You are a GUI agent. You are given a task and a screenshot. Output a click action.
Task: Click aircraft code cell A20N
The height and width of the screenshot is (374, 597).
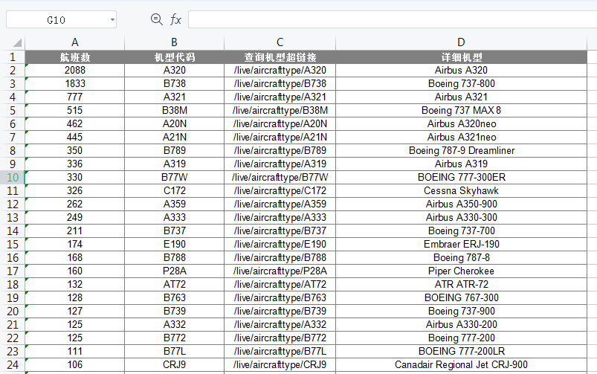click(175, 123)
